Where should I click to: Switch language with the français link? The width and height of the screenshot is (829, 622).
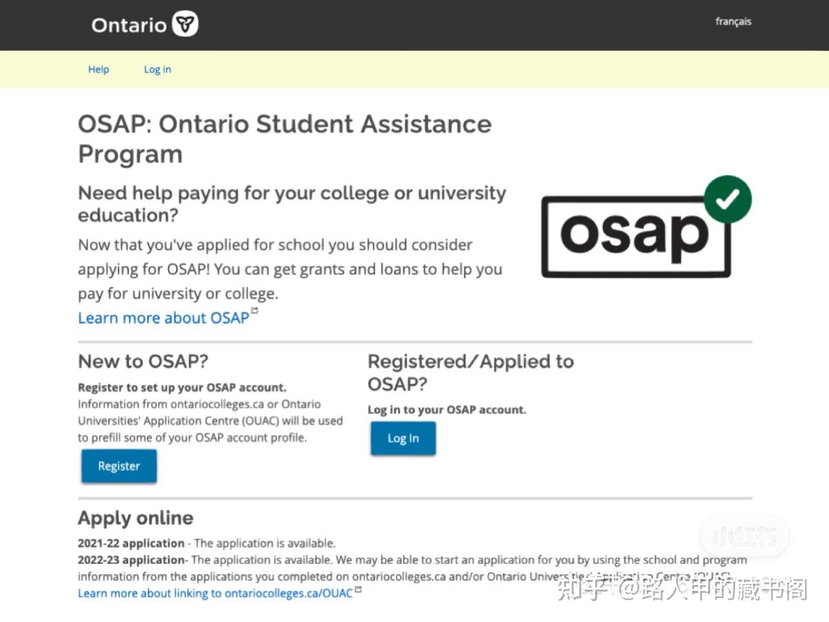pos(733,21)
